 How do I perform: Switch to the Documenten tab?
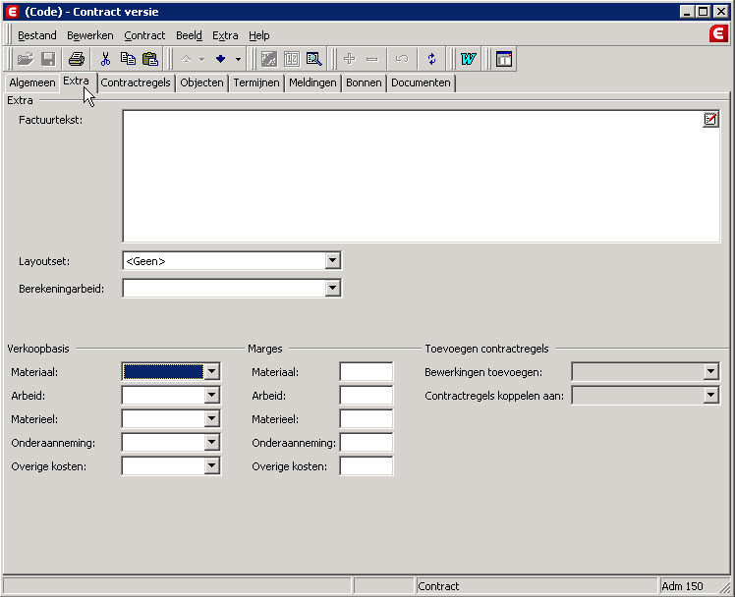421,82
